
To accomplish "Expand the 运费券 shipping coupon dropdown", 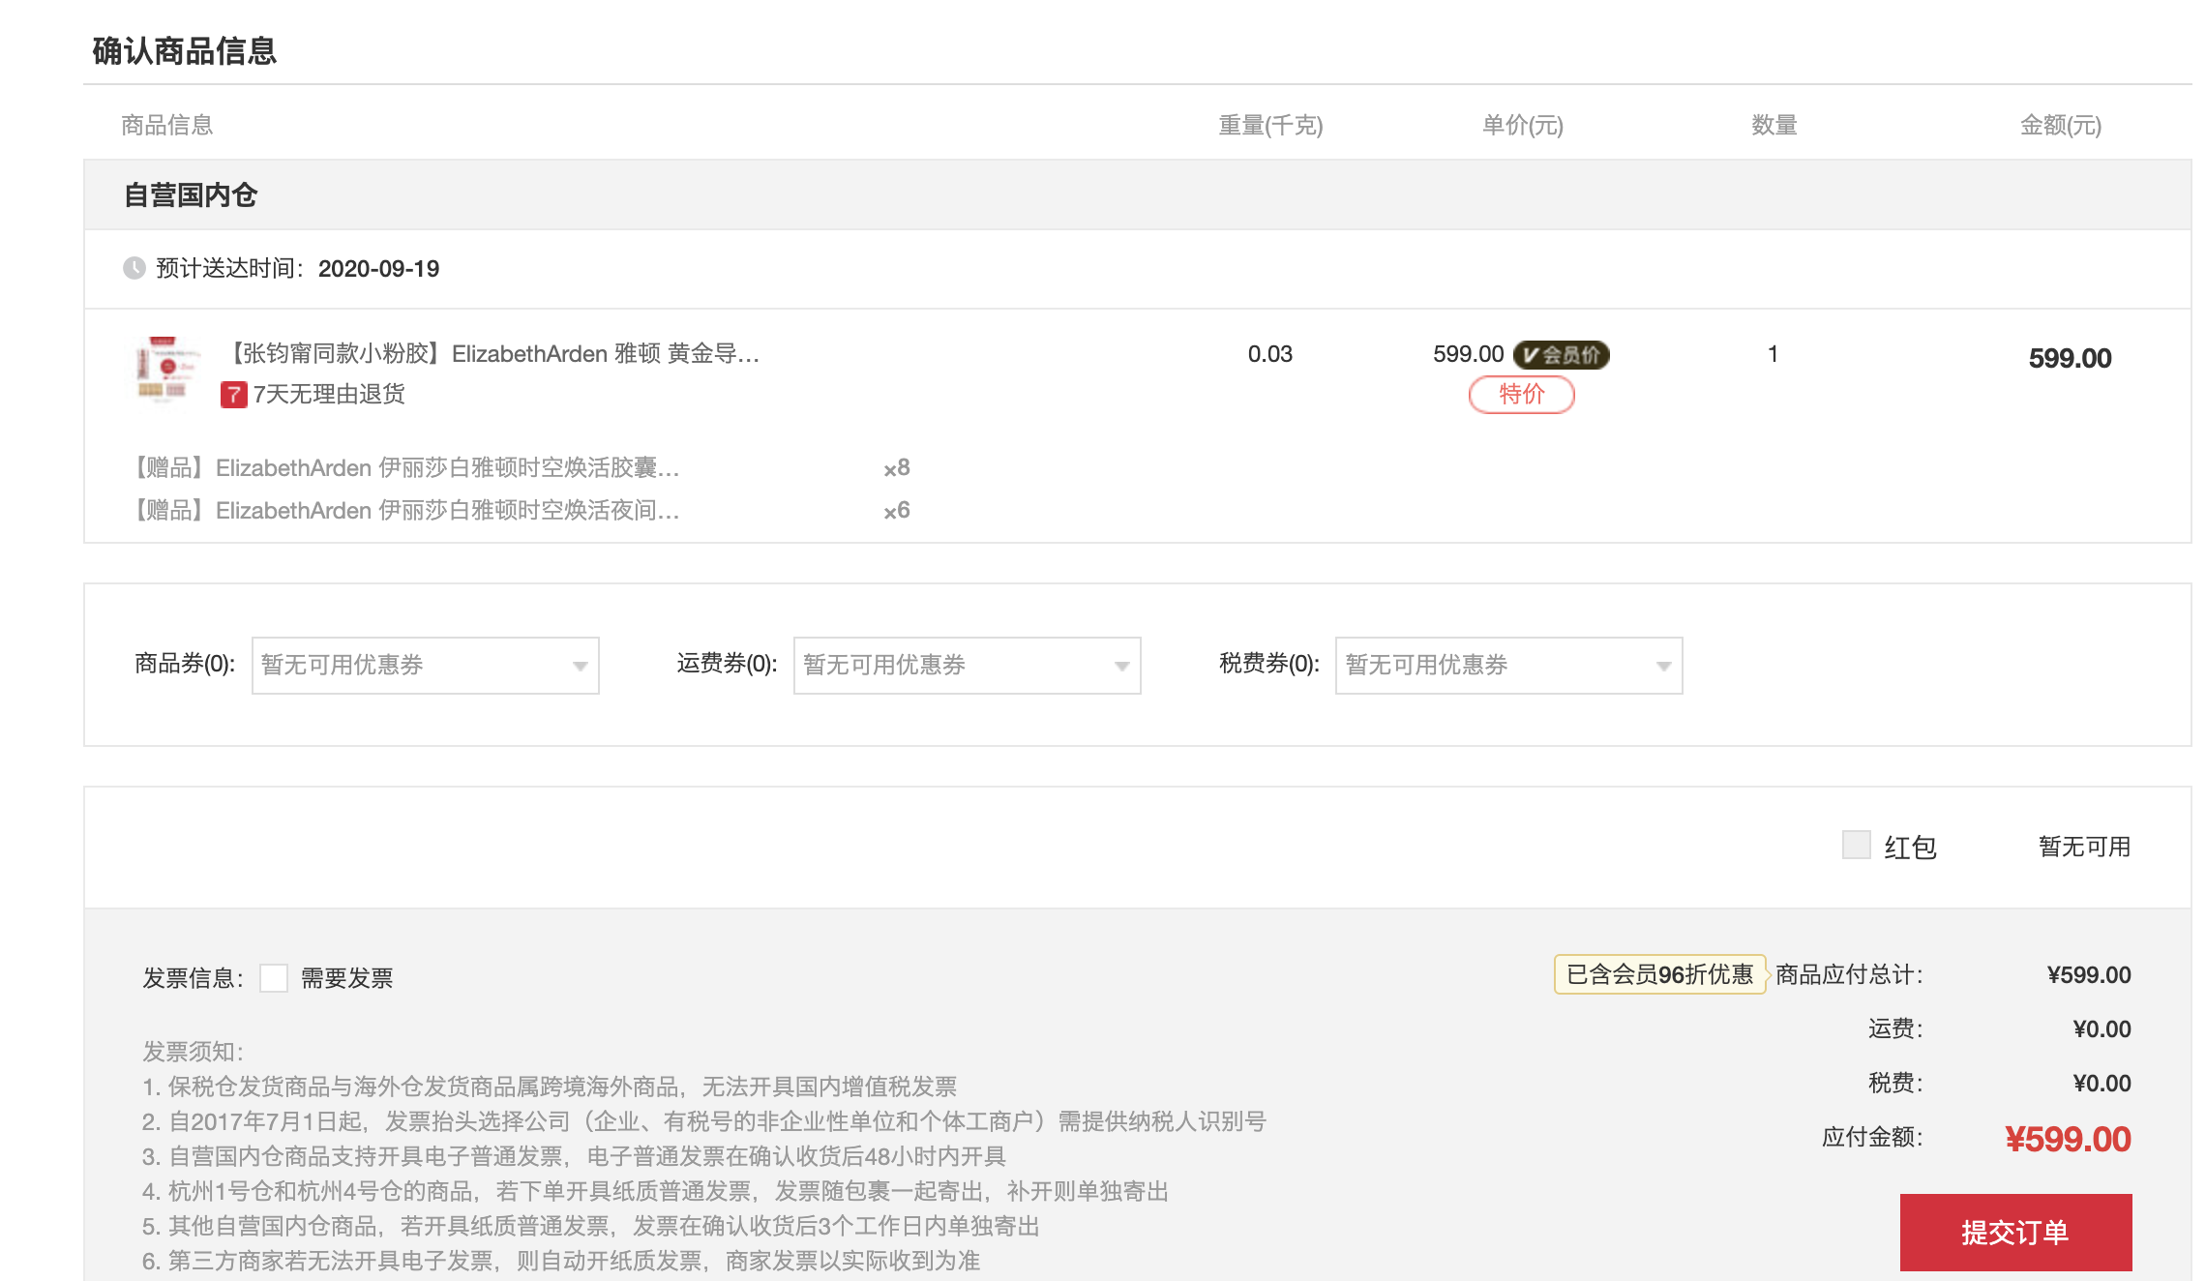I will click(x=968, y=666).
